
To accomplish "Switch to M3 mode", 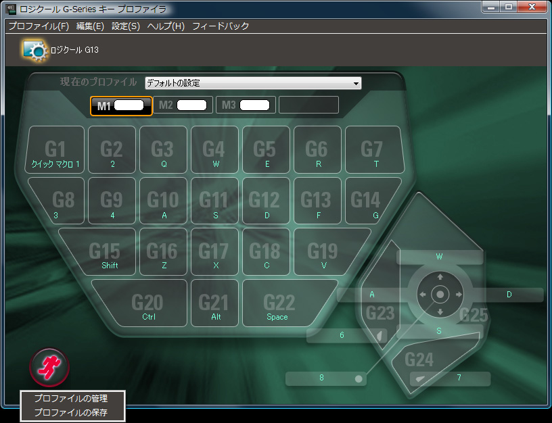I will (x=246, y=105).
